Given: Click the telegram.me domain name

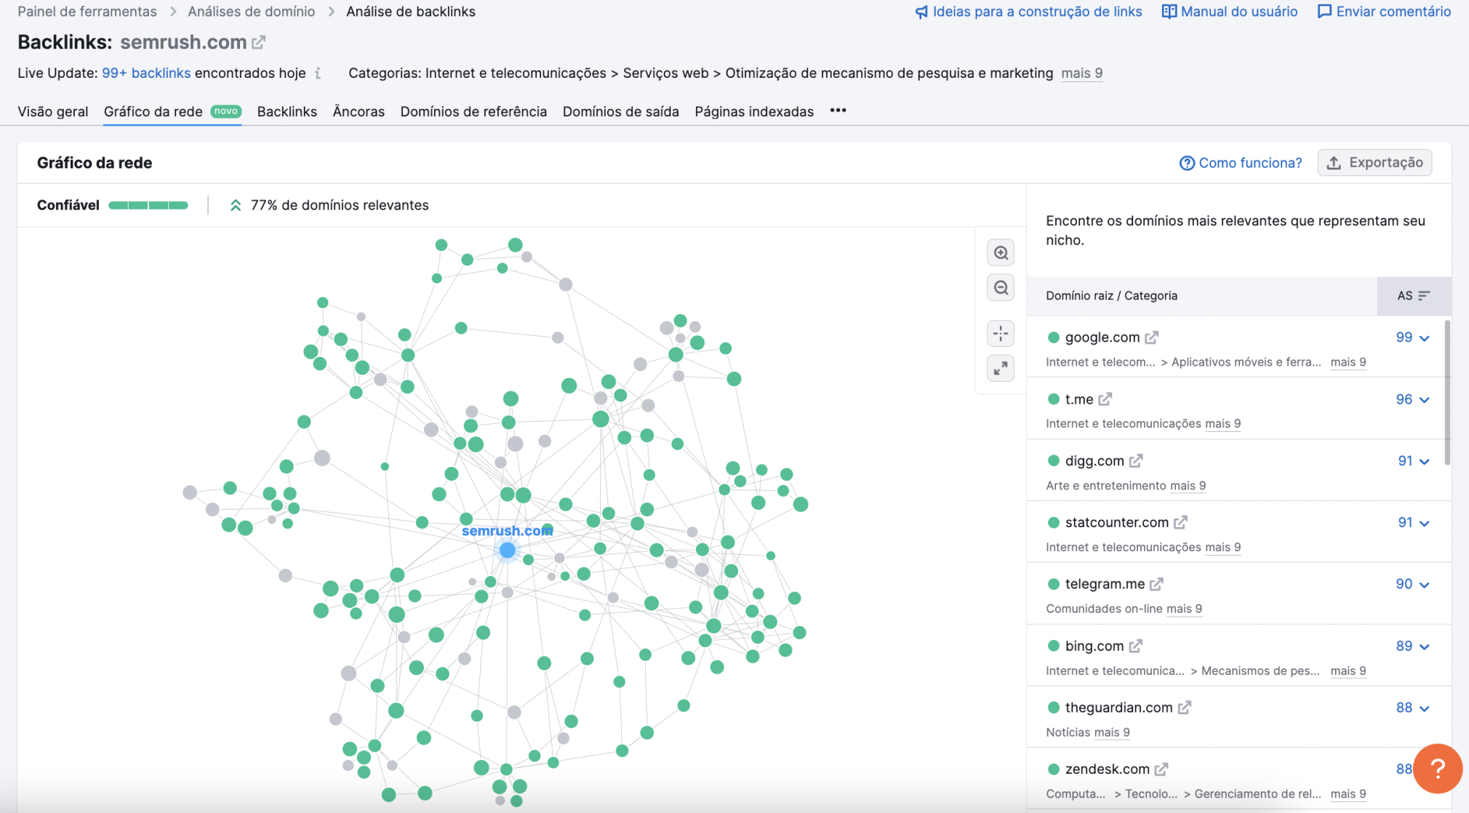Looking at the screenshot, I should pos(1105,584).
